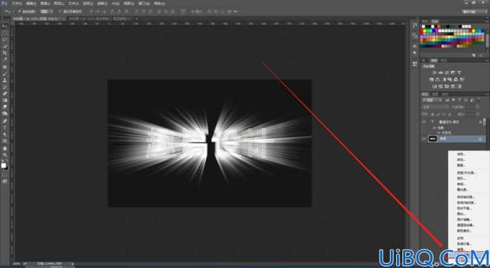Switch to the first open document tab

pos(38,19)
